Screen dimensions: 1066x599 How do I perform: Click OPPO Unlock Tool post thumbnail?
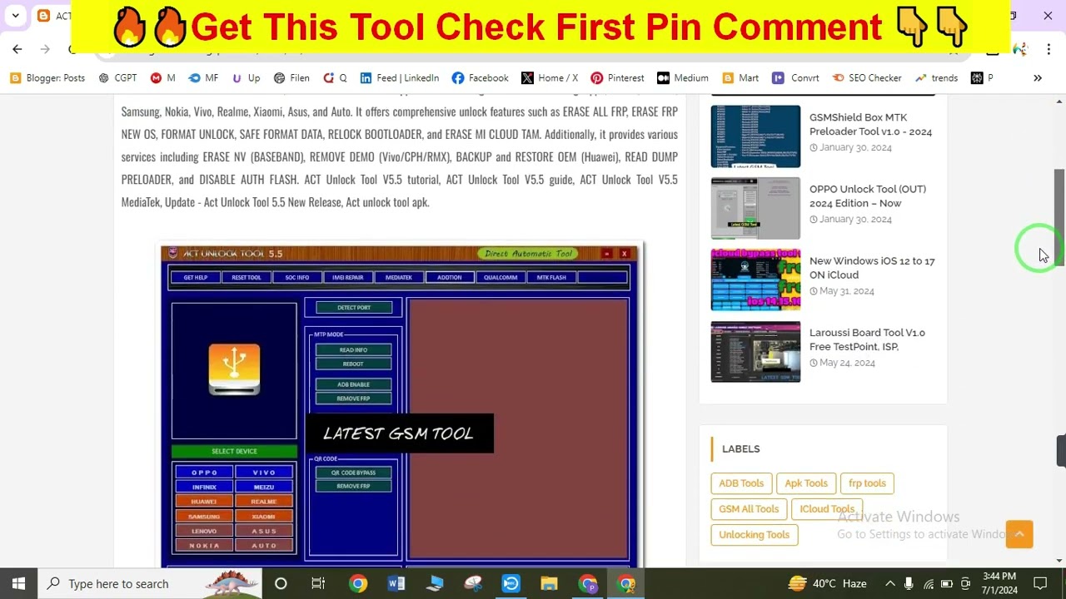click(755, 208)
